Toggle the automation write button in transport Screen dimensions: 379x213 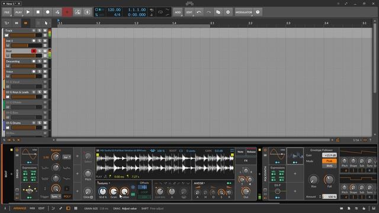57,12
